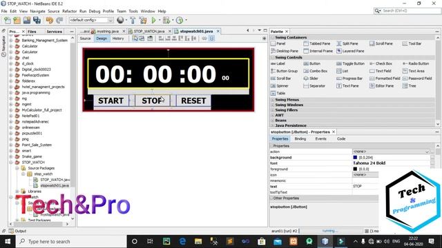This screenshot has width=442, height=248.
Task: Click the Undo toolbar icon
Action: [50, 20]
